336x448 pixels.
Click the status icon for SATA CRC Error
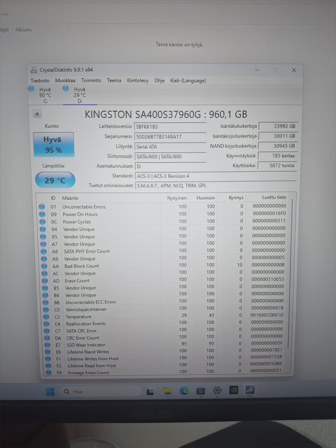pos(47,331)
